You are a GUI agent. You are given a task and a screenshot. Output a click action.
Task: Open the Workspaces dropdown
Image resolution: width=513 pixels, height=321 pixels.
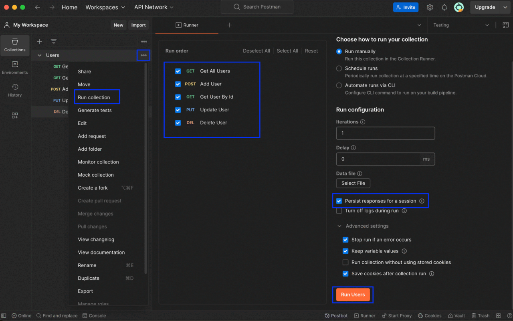tap(105, 7)
